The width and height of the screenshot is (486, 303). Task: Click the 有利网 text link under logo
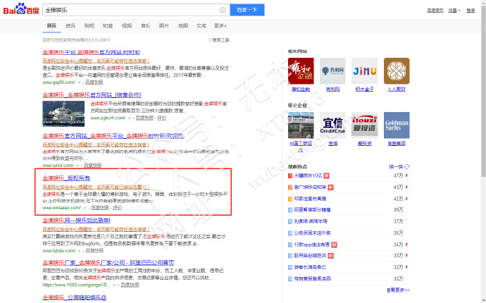332,89
